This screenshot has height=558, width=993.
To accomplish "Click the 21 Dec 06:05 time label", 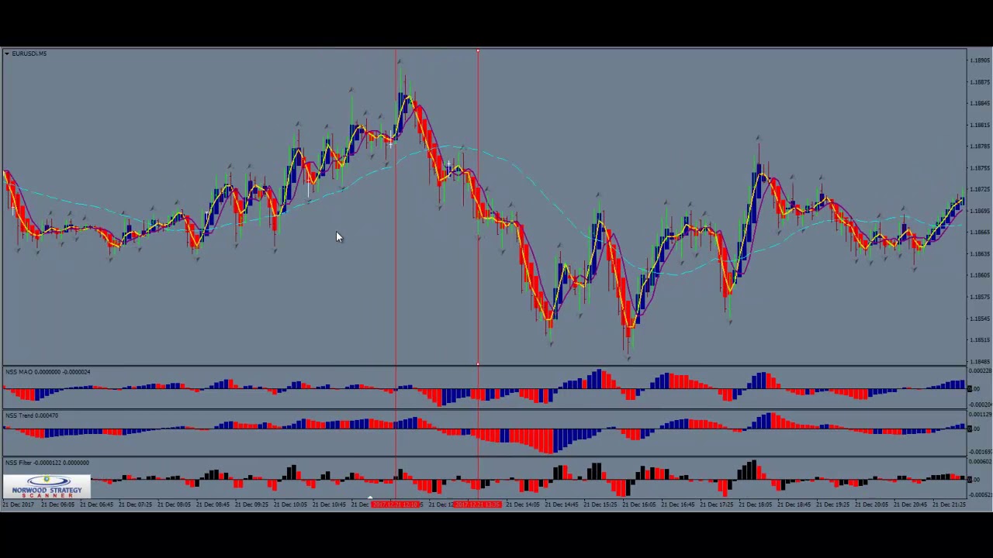I will click(x=57, y=505).
